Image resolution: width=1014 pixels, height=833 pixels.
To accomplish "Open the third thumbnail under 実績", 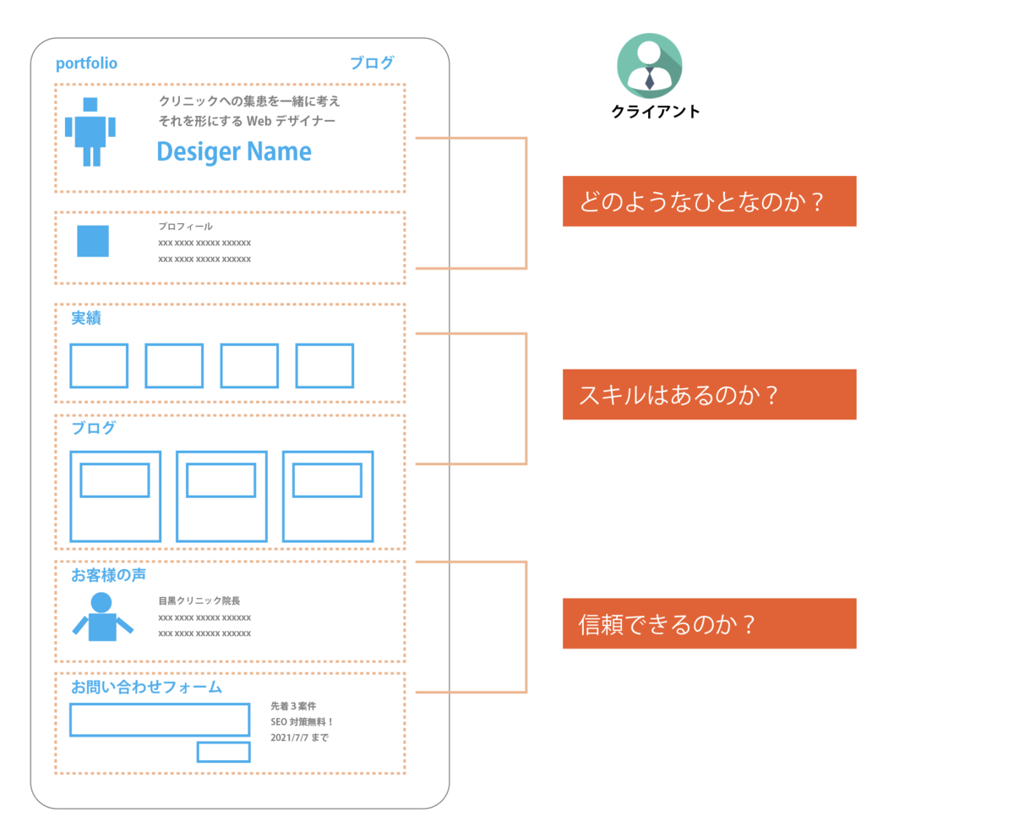I will point(249,365).
